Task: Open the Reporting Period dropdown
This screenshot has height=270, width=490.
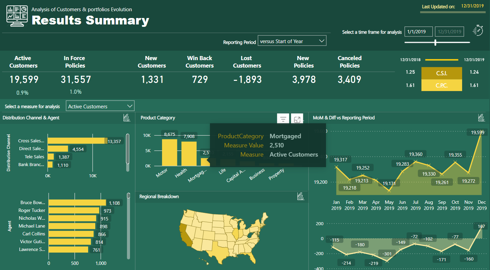Action: pyautogui.click(x=292, y=41)
